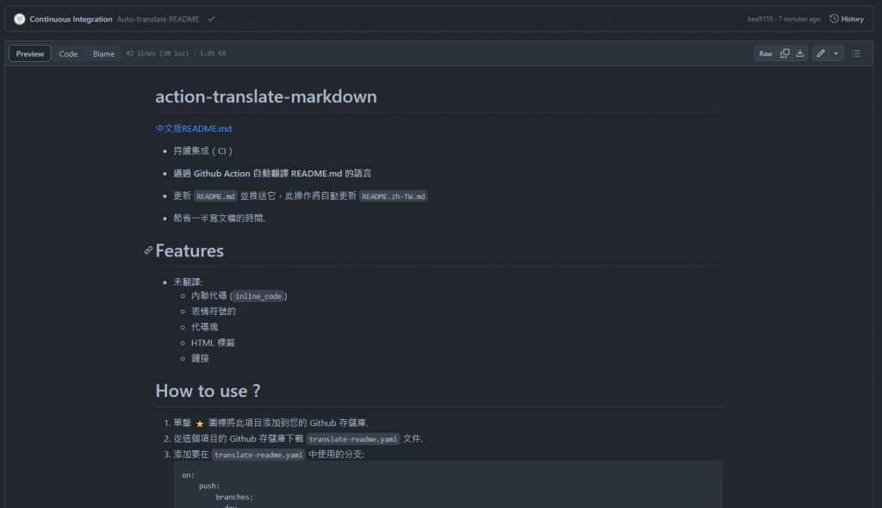Open the Raw file view

coord(766,53)
